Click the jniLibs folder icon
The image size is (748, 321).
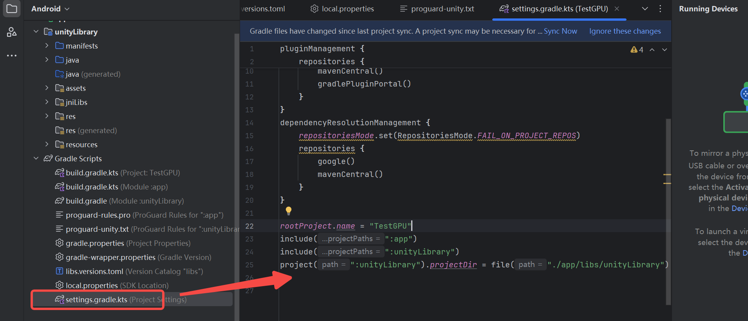(x=60, y=102)
